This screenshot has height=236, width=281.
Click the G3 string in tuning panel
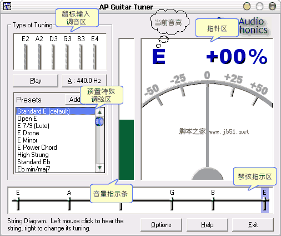click(67, 57)
